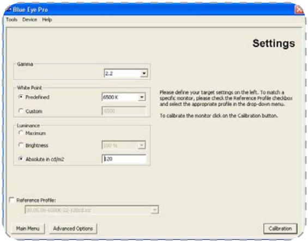The width and height of the screenshot is (308, 241).
Task: Click the 'Please define your target settings' text
Action: pos(226,98)
